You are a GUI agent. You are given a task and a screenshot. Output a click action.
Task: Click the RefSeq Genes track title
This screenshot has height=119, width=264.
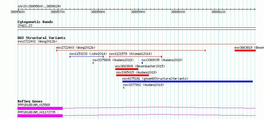click(30, 101)
